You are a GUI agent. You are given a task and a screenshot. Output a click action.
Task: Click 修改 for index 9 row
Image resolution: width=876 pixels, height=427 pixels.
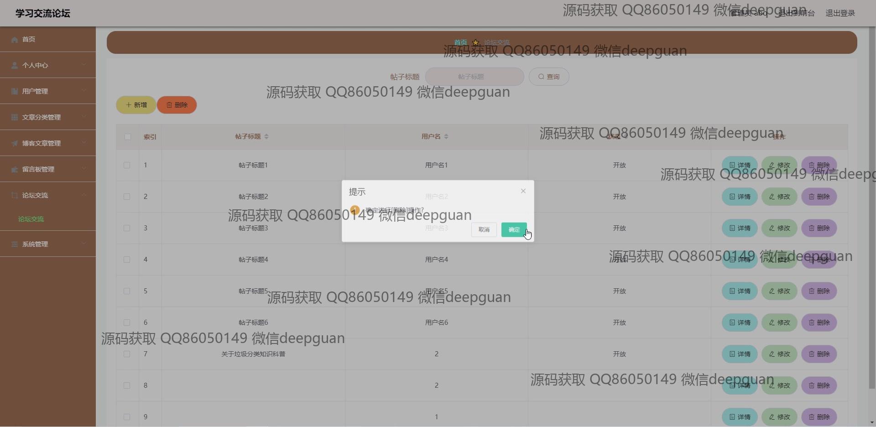tap(779, 417)
